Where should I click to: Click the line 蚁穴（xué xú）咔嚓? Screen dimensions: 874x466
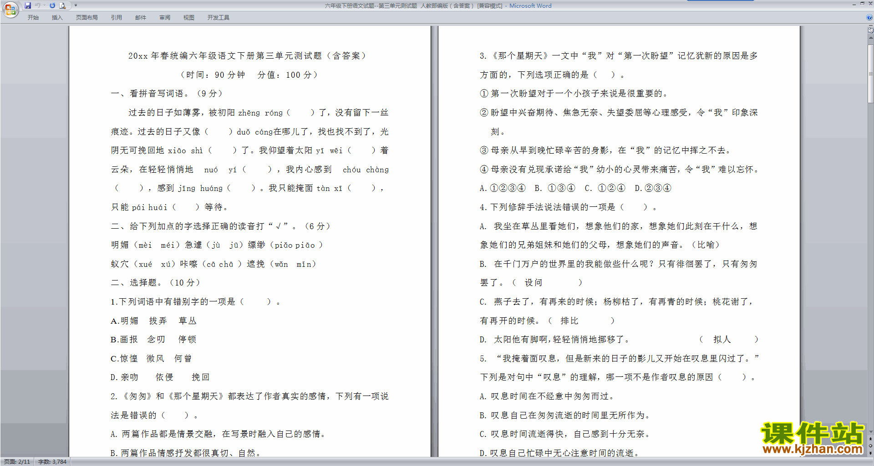(214, 264)
